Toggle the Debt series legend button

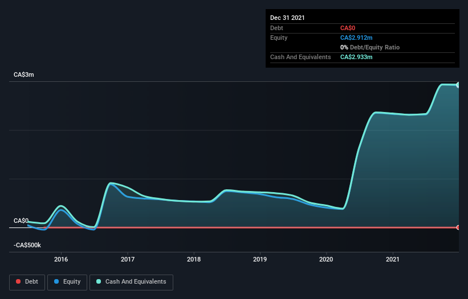coord(27,282)
